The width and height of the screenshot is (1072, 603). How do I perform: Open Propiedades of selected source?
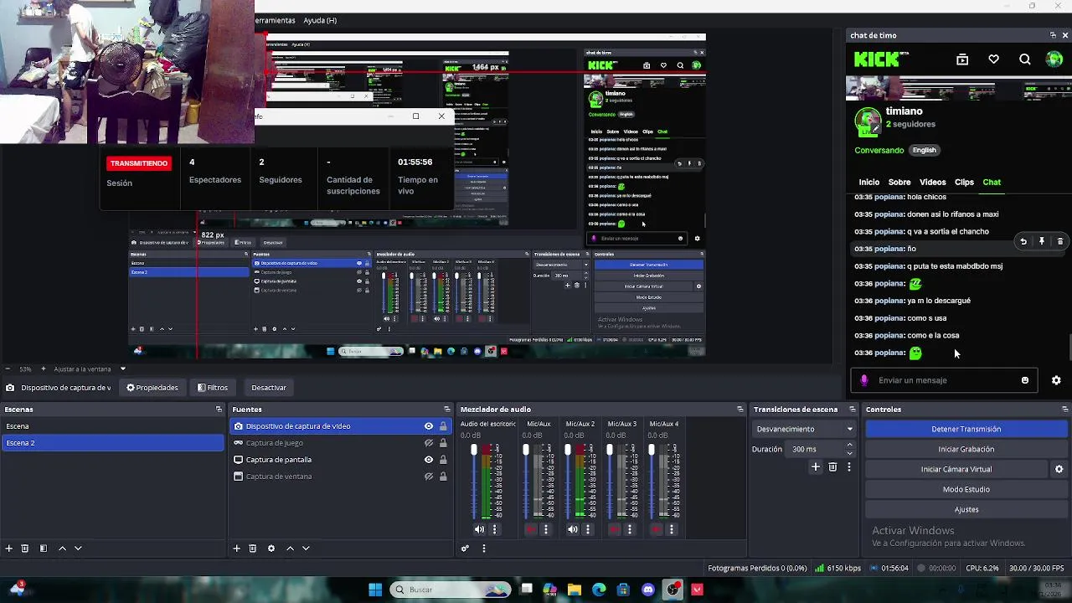click(152, 388)
